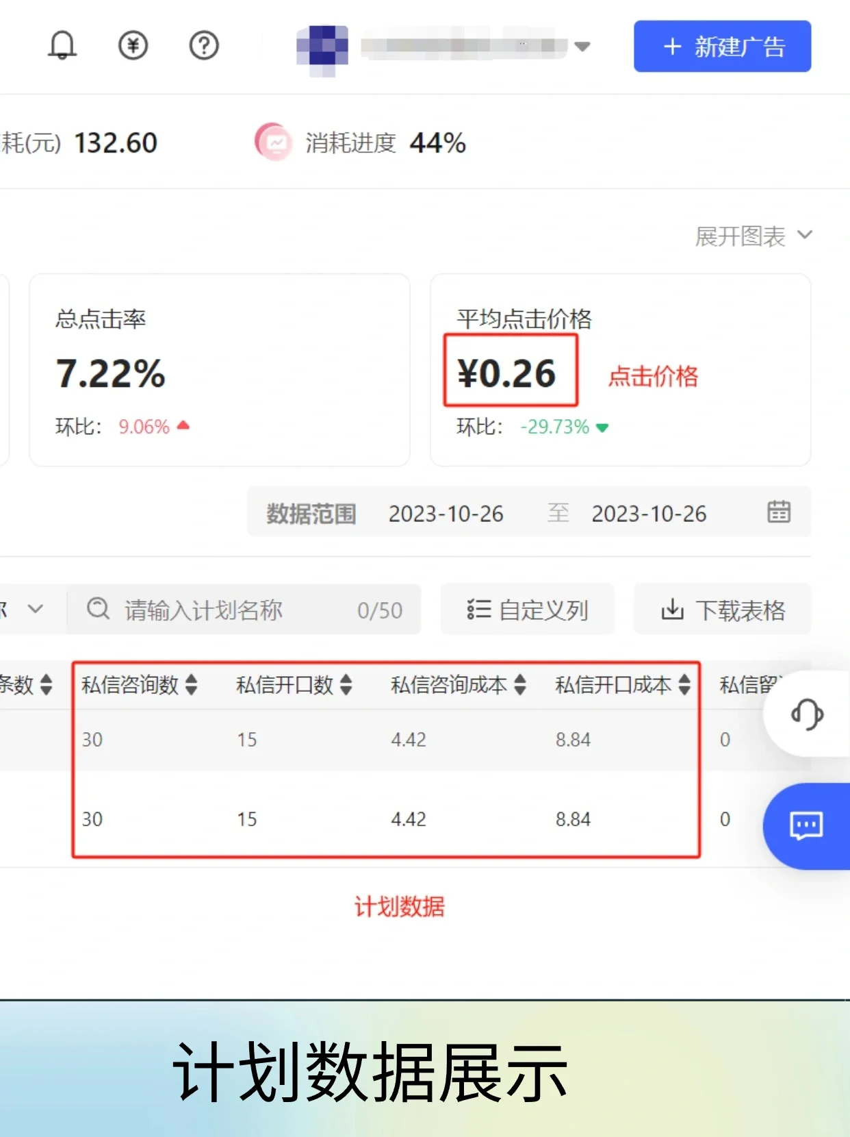Open the dropdown left of search box
The image size is (850, 1137).
pyautogui.click(x=34, y=609)
